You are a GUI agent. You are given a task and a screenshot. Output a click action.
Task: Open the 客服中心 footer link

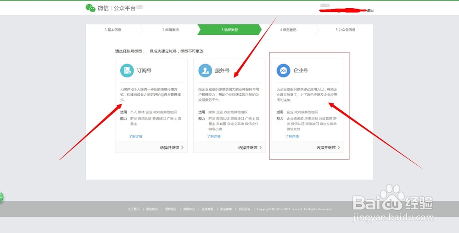(x=189, y=209)
